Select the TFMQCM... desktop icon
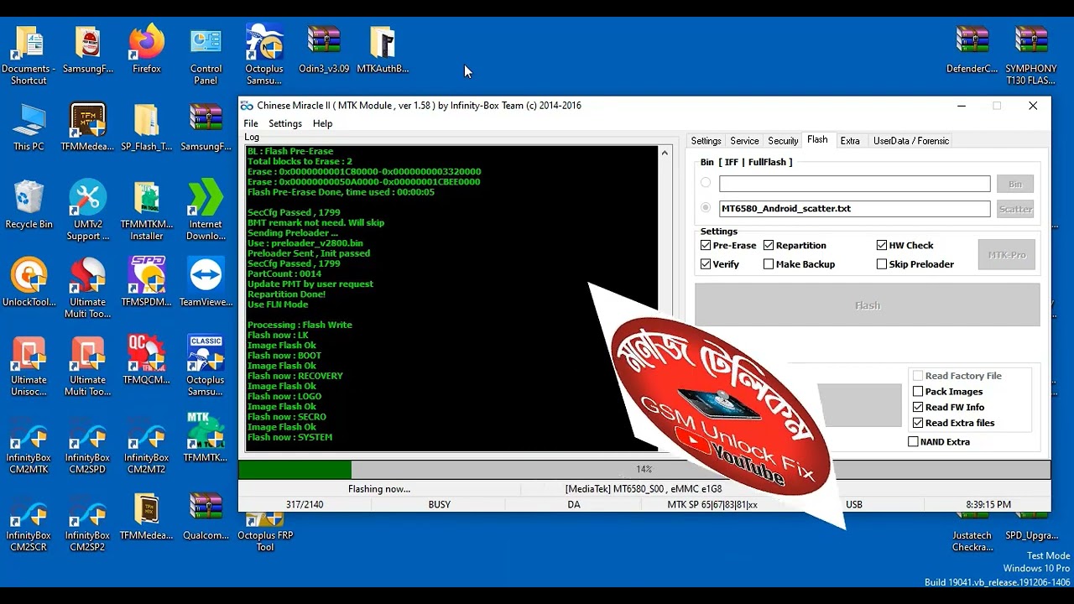1074x604 pixels. 147,361
